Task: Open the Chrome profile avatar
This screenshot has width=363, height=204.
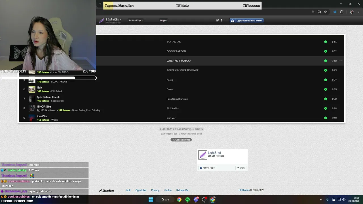Action: coord(352,12)
